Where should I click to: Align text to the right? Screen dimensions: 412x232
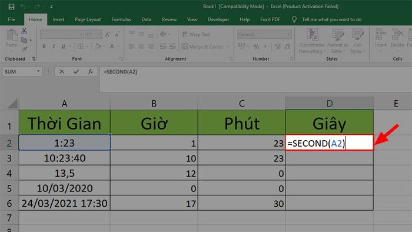tap(151, 47)
